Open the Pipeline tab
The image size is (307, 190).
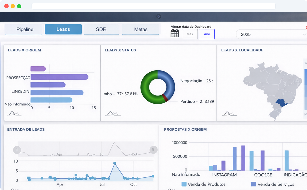(24, 29)
